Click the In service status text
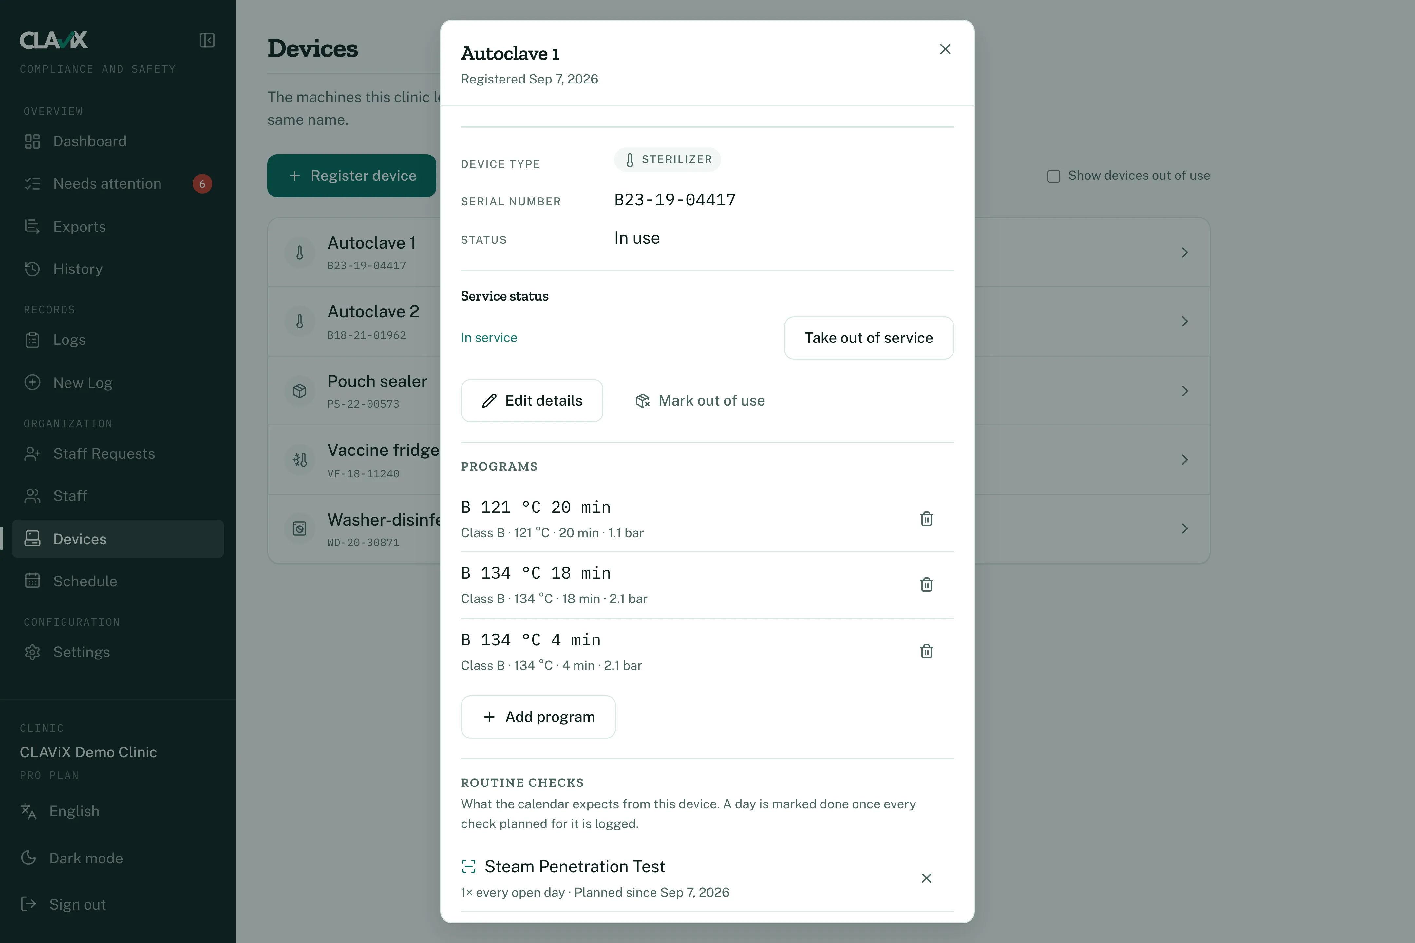1415x943 pixels. 489,337
